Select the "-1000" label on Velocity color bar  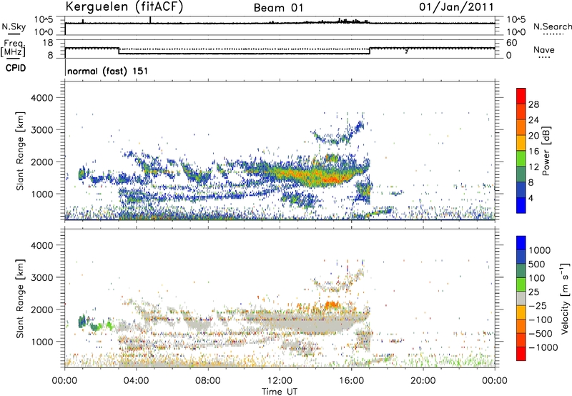(x=543, y=347)
